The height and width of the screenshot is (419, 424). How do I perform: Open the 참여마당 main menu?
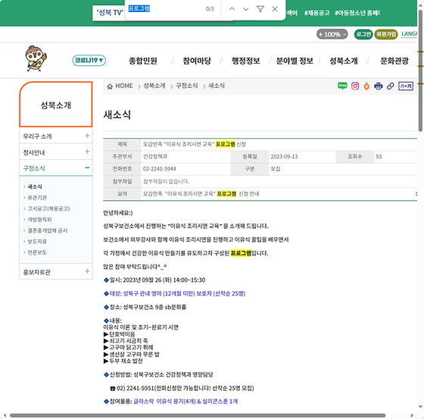(x=197, y=61)
